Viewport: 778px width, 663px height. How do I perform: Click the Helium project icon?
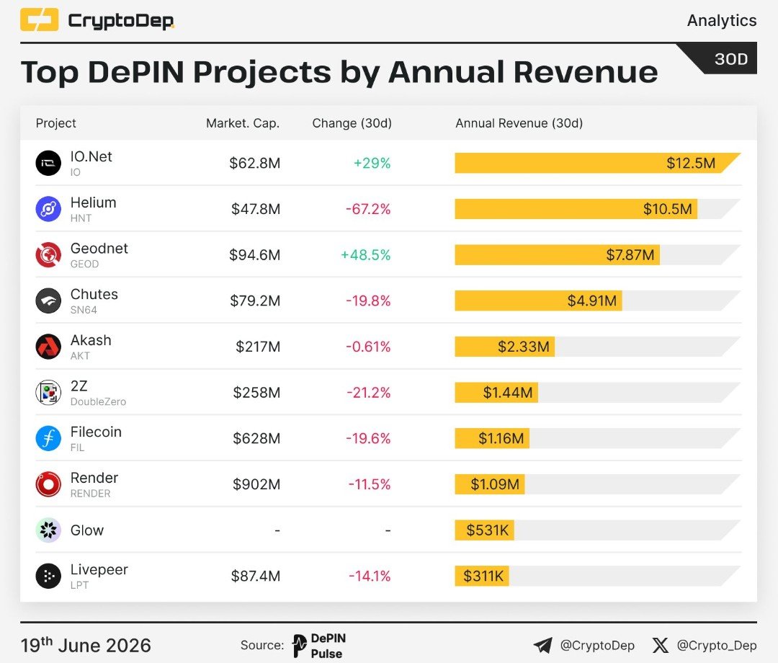48,209
